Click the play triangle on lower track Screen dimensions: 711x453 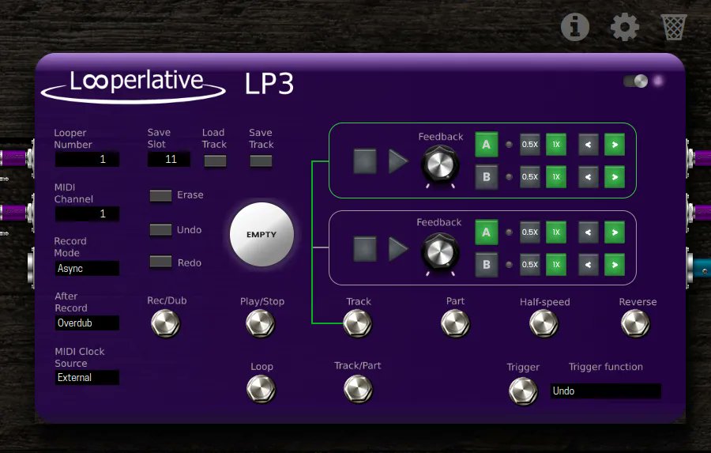398,249
